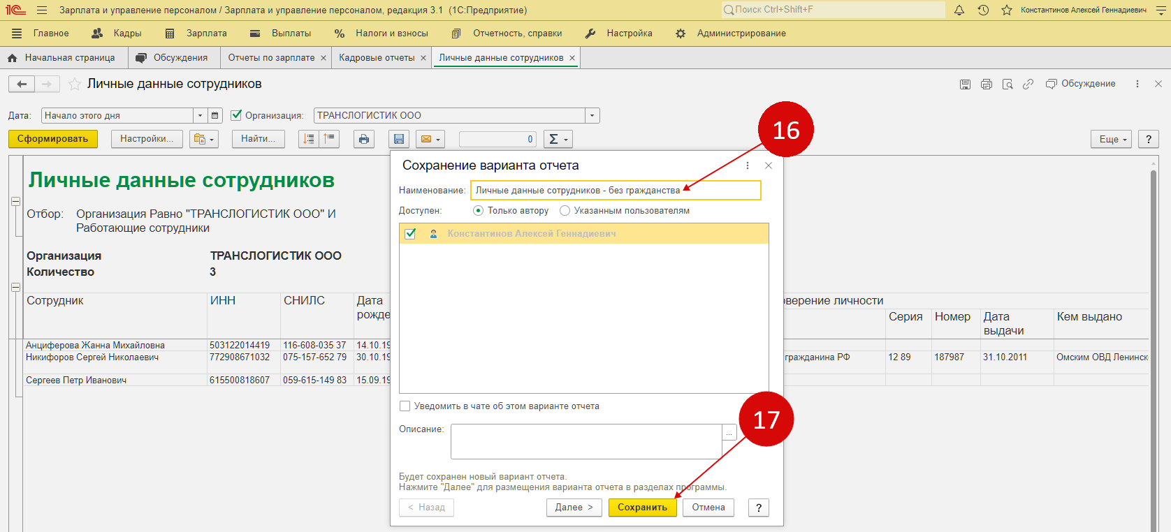This screenshot has height=532, width=1171.
Task: Click the get link chain icon
Action: (1028, 84)
